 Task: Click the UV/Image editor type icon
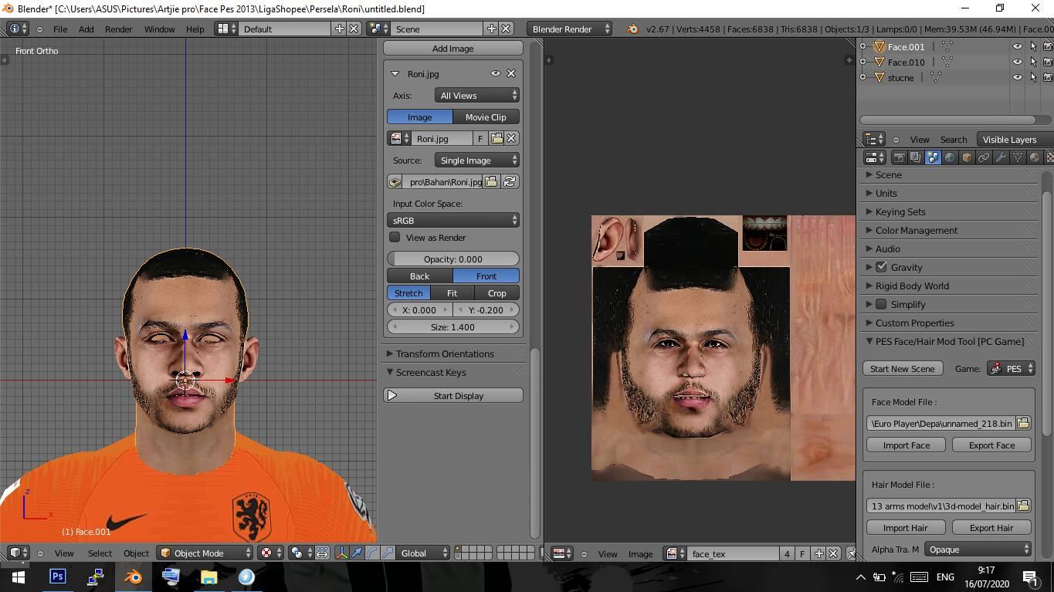click(x=561, y=553)
